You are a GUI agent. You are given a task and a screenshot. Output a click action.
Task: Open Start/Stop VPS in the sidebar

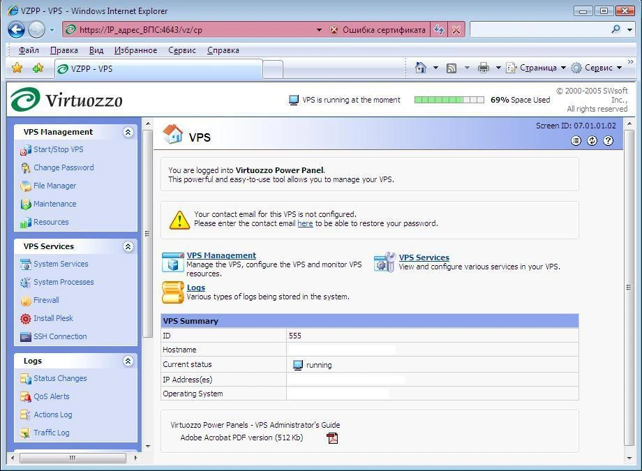58,149
